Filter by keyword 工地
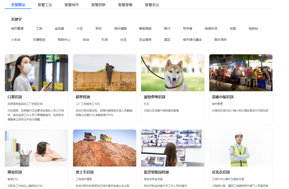 point(39,29)
